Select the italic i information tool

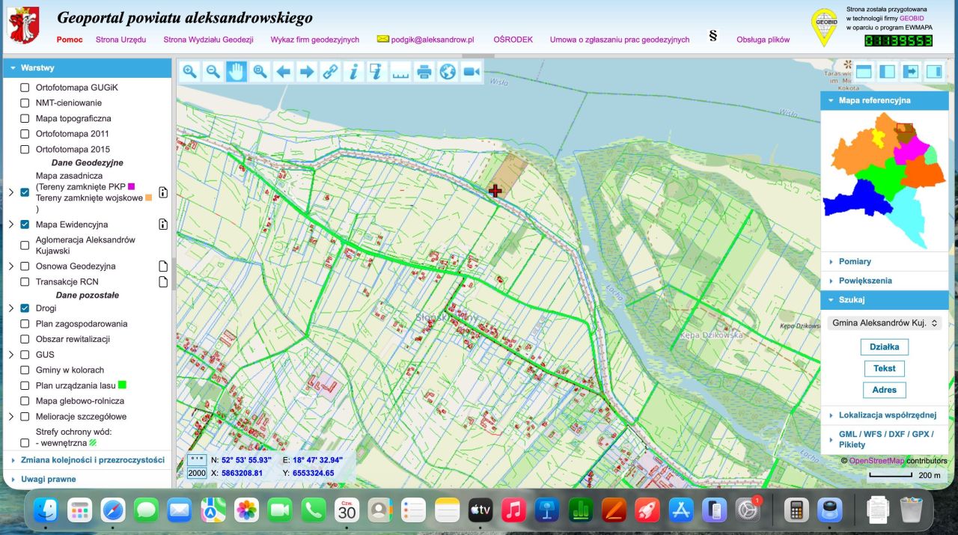[x=353, y=72]
